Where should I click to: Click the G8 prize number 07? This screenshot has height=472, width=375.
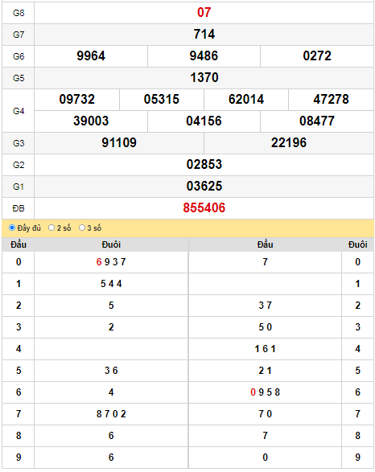pos(204,13)
